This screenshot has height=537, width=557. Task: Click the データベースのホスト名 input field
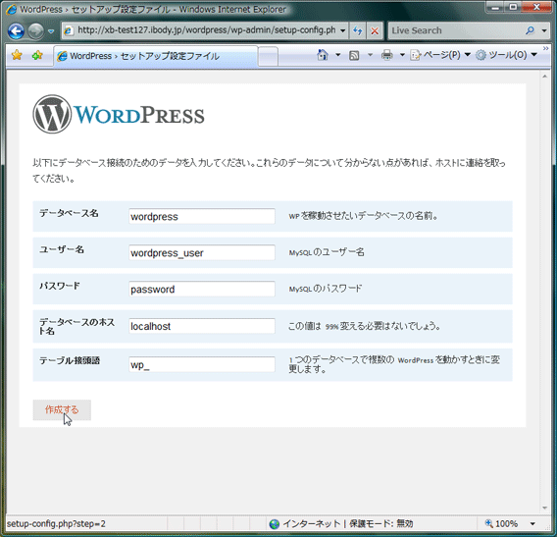(202, 326)
